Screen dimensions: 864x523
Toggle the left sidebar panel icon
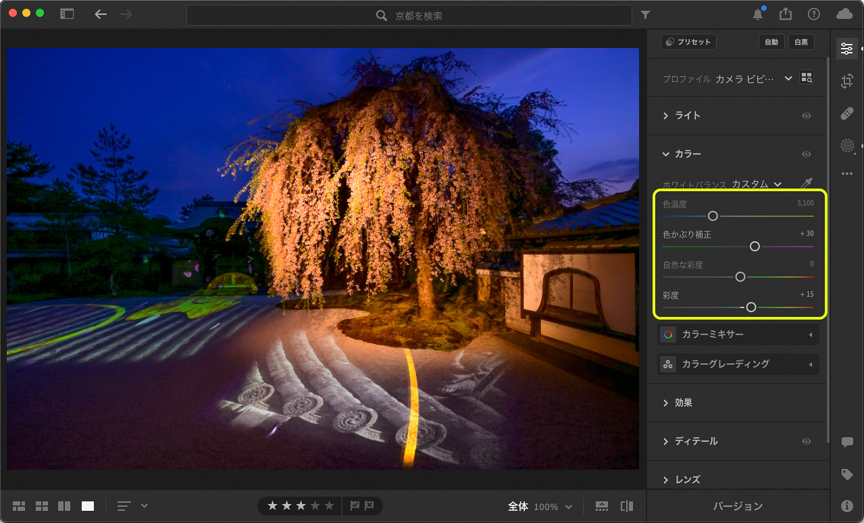coord(67,14)
